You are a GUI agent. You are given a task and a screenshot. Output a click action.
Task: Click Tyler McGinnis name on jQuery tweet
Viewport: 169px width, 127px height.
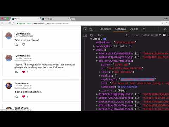22,34
